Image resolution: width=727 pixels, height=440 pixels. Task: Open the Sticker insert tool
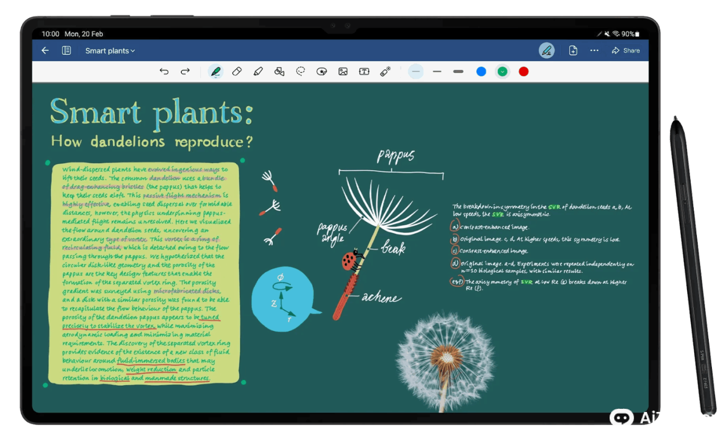[x=321, y=72]
